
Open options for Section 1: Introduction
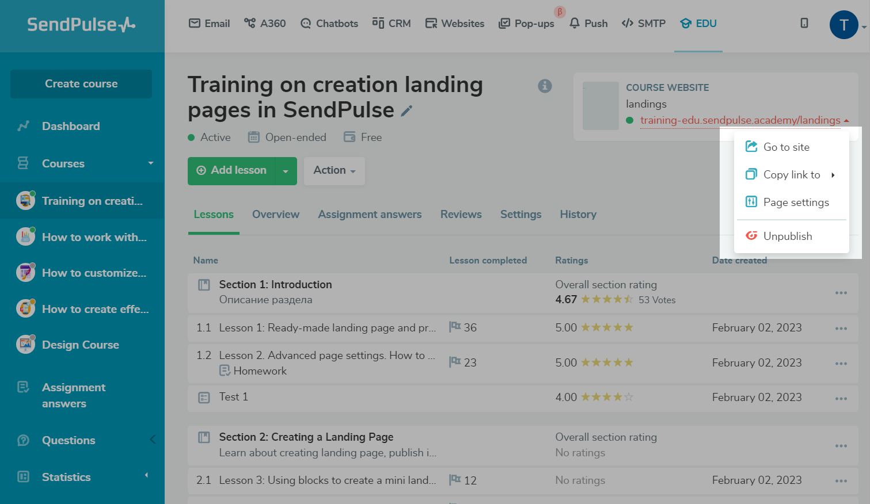841,293
